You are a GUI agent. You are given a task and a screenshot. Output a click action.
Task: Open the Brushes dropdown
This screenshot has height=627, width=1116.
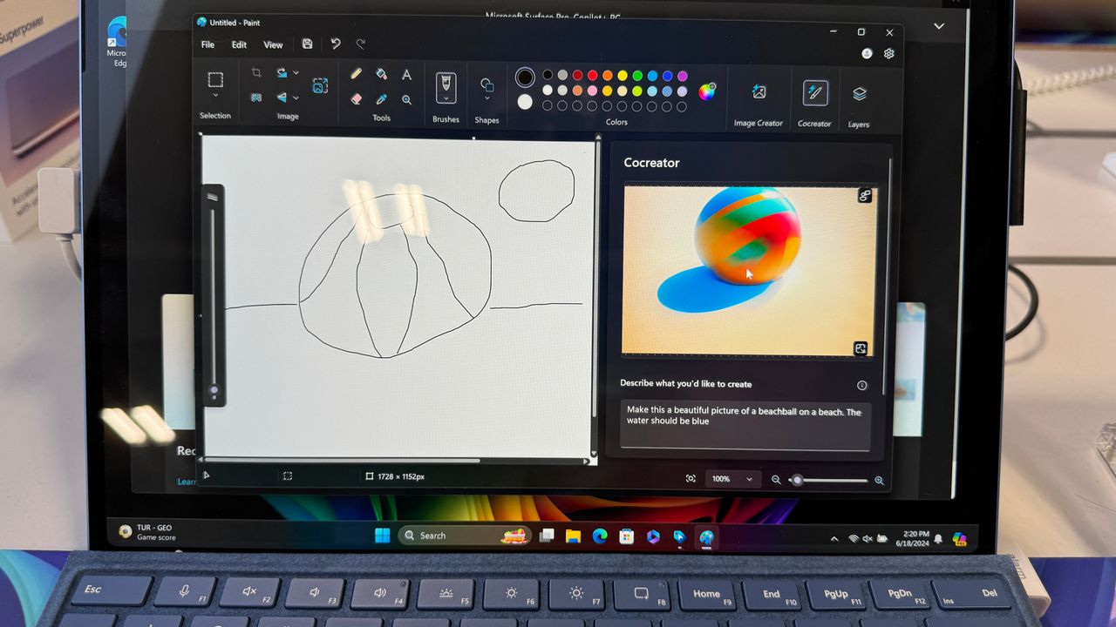446,97
